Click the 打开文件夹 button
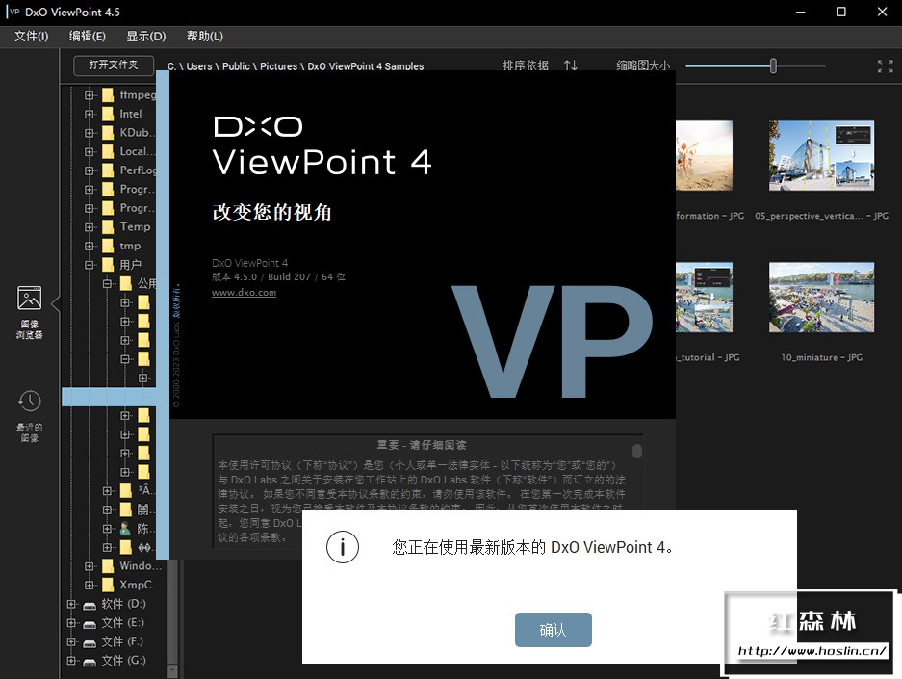 (114, 65)
